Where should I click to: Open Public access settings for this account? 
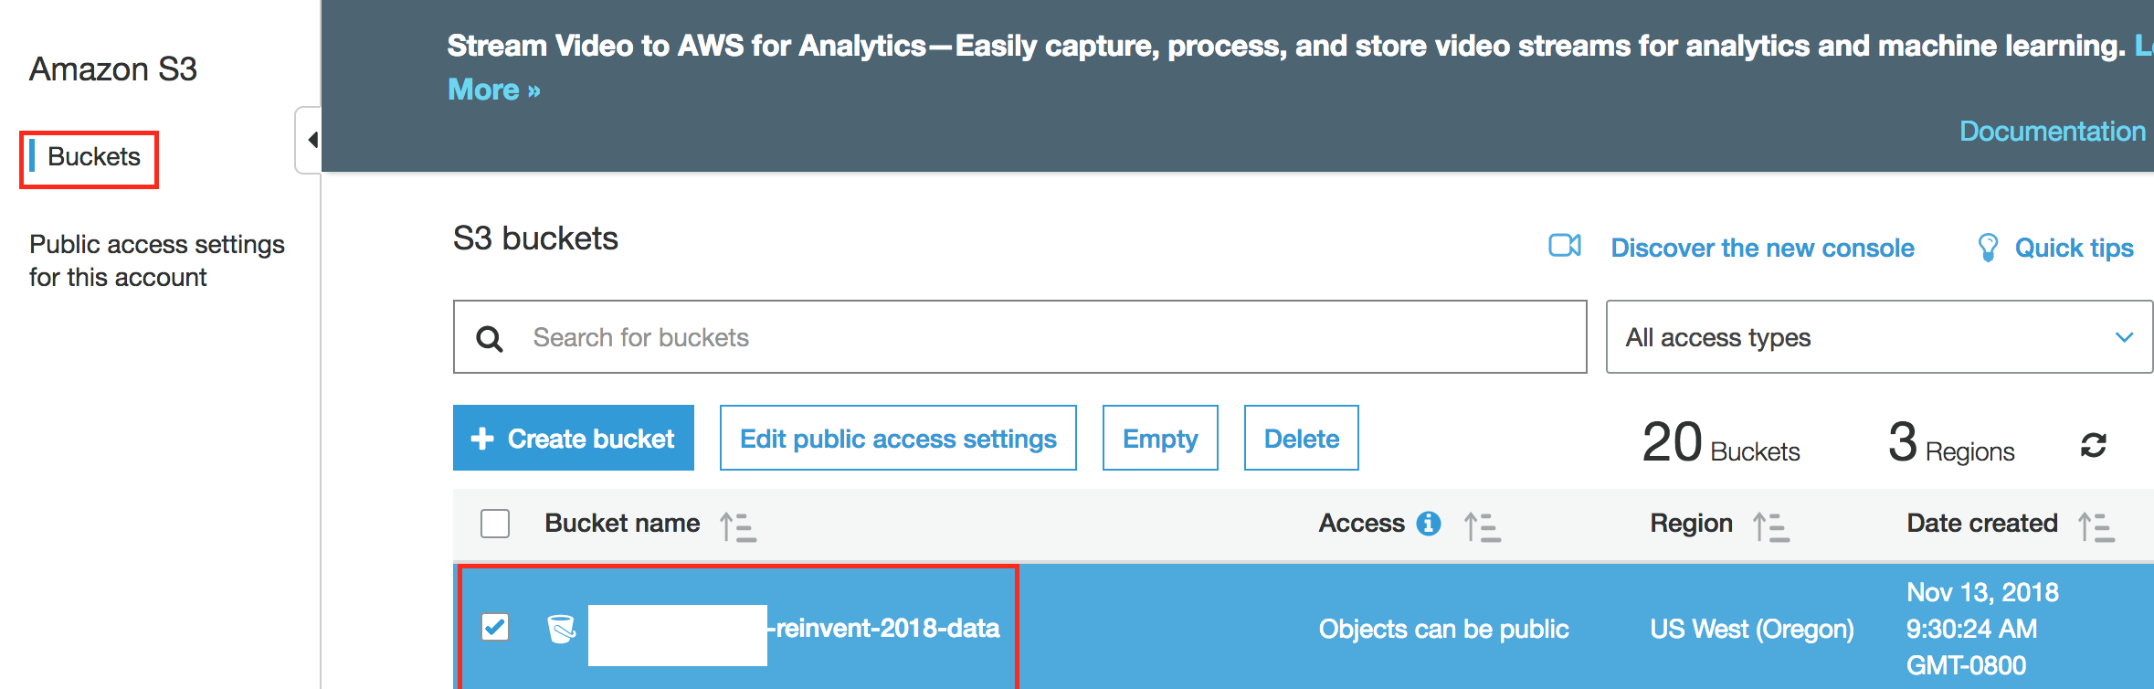[156, 260]
